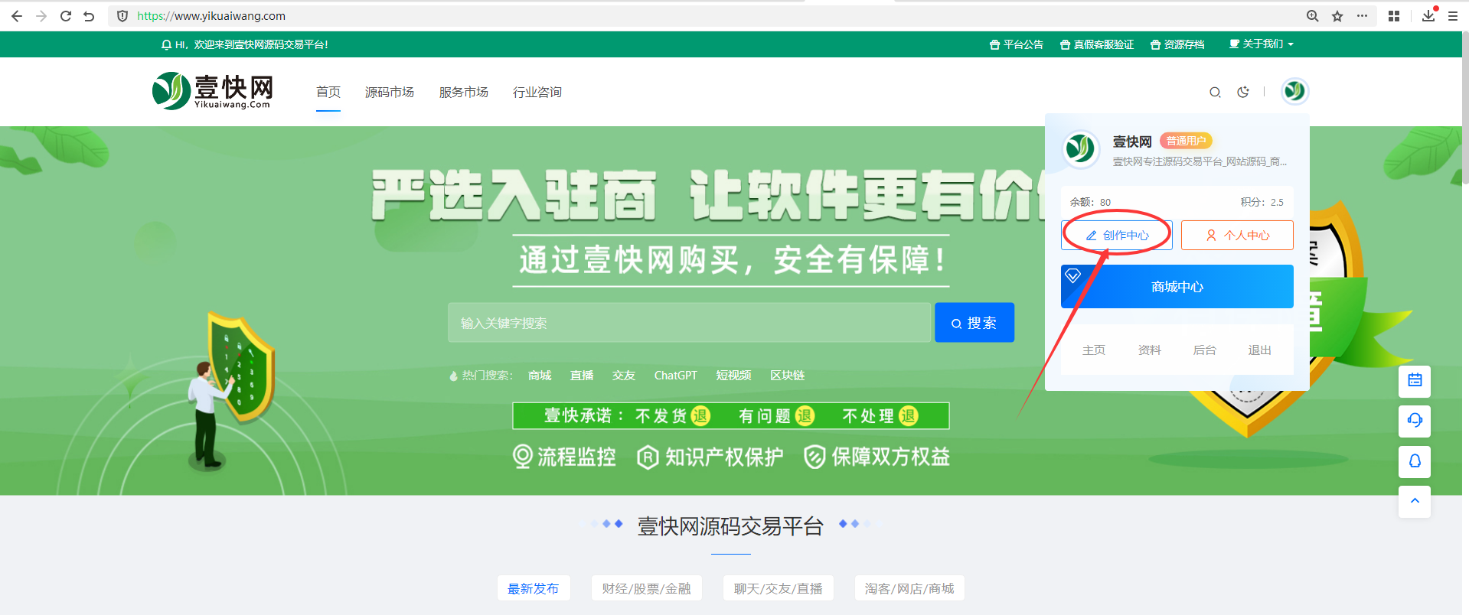Expand the 关于我们 dropdown
The image size is (1469, 615).
pyautogui.click(x=1262, y=44)
